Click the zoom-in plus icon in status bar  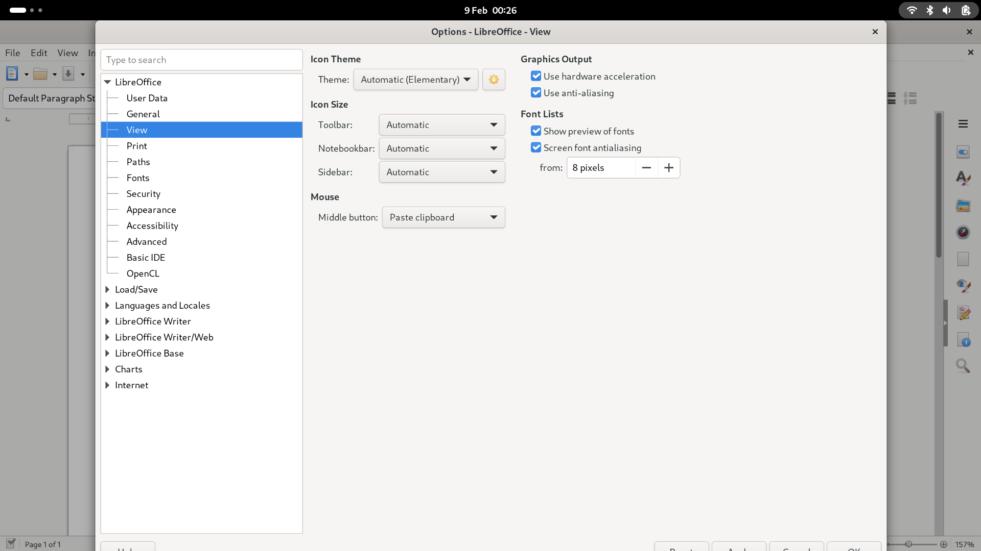pyautogui.click(x=944, y=544)
